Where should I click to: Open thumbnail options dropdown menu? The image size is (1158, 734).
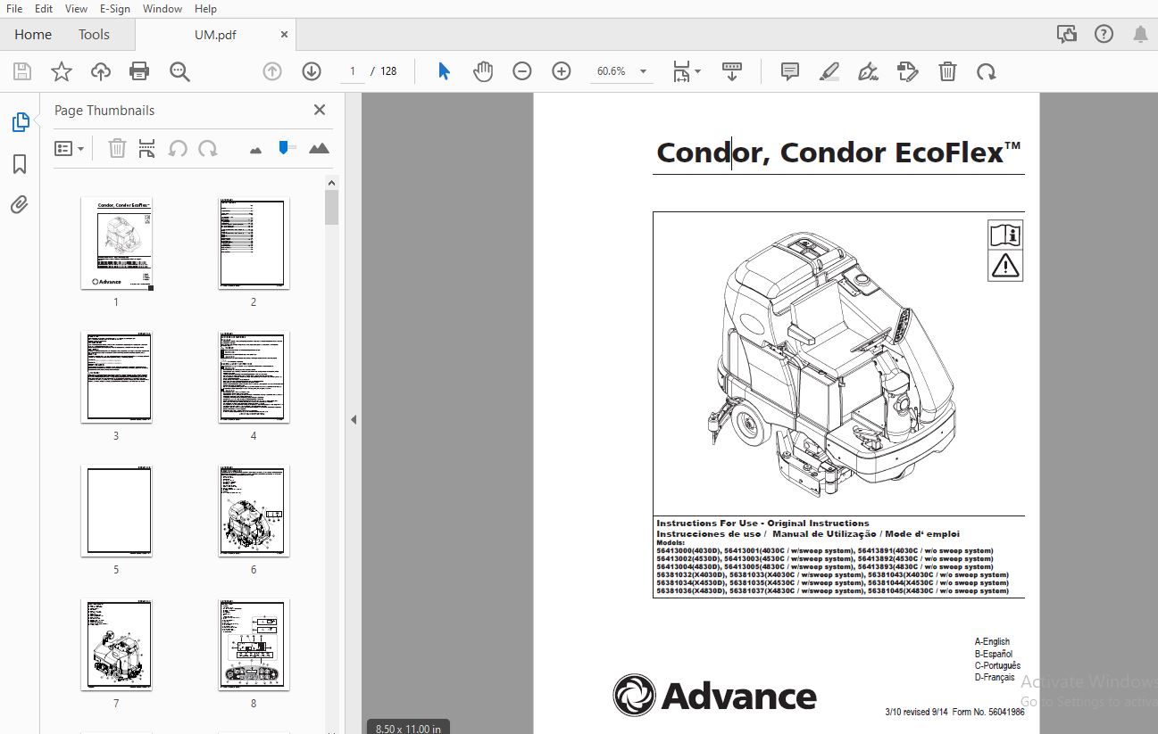pyautogui.click(x=70, y=148)
